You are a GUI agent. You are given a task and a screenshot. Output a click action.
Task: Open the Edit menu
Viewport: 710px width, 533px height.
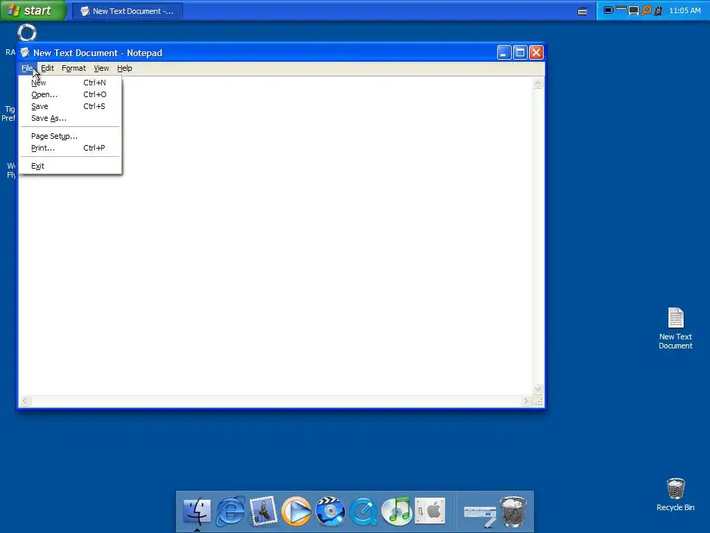47,68
